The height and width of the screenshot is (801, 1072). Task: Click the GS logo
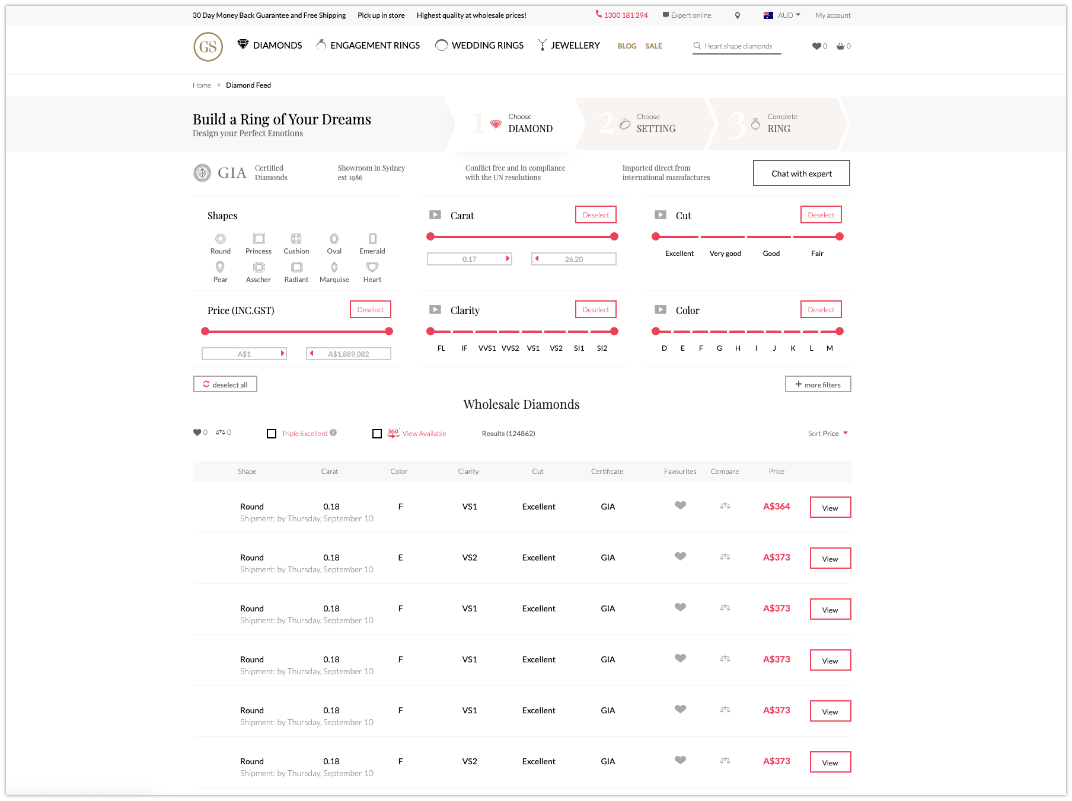[208, 47]
